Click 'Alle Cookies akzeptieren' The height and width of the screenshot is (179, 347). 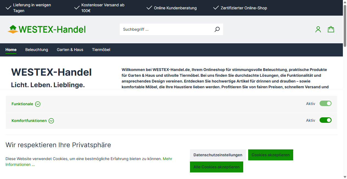pos(217,167)
